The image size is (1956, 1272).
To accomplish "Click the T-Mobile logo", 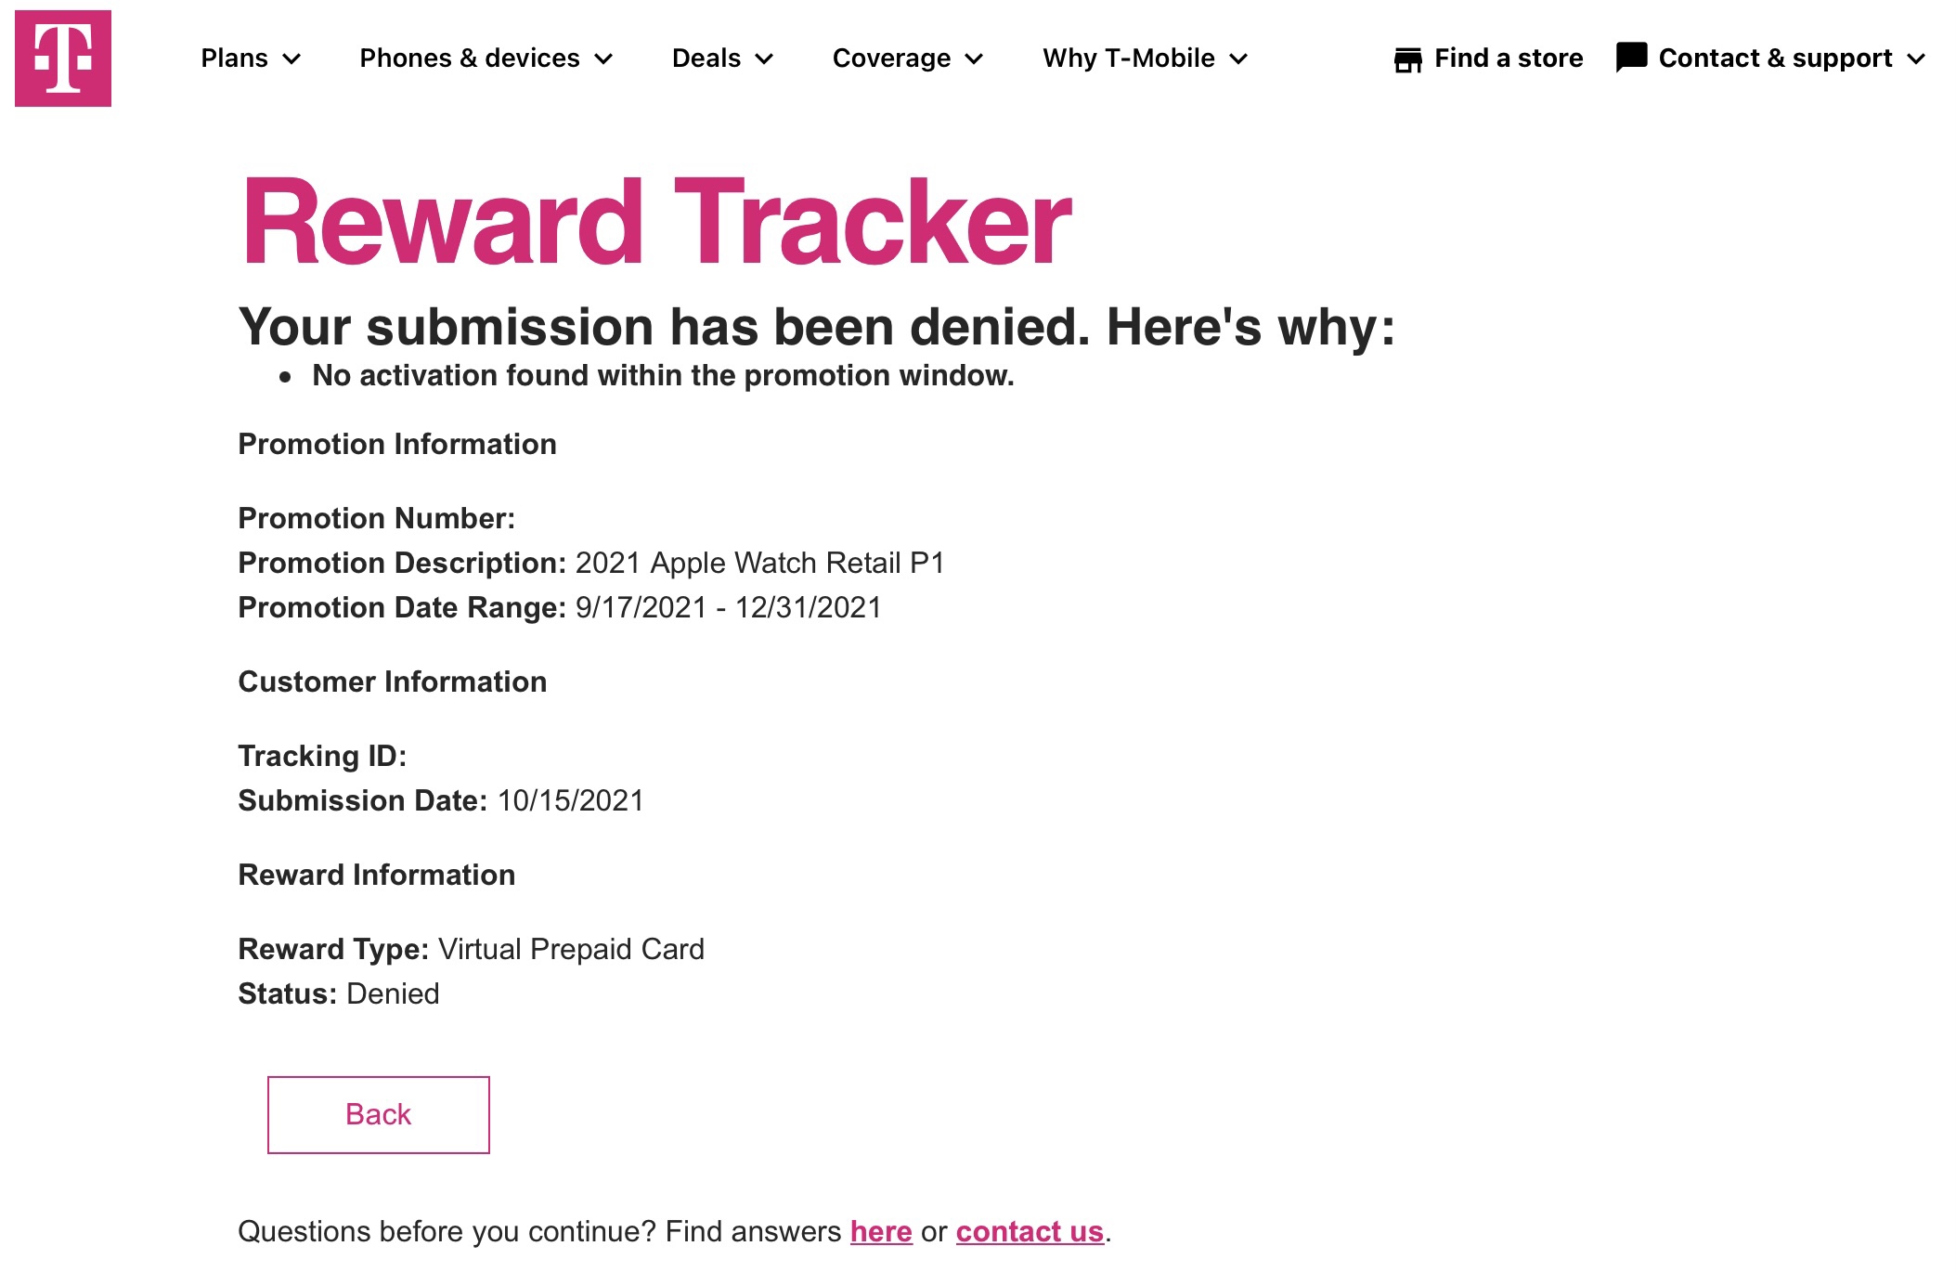I will tap(63, 58).
